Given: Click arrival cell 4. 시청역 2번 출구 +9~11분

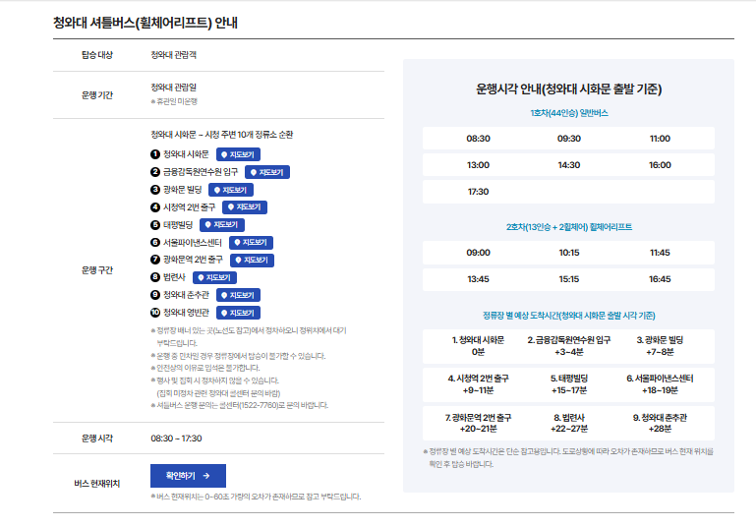Looking at the screenshot, I should pos(478,384).
